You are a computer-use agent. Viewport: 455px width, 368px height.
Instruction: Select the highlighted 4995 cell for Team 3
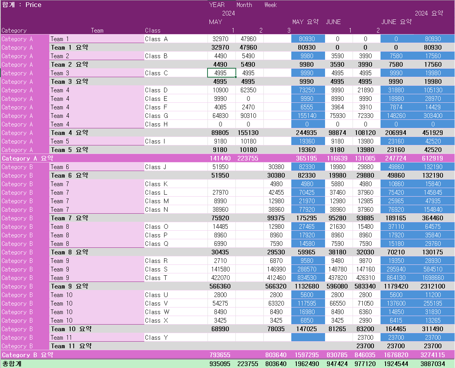click(221, 73)
